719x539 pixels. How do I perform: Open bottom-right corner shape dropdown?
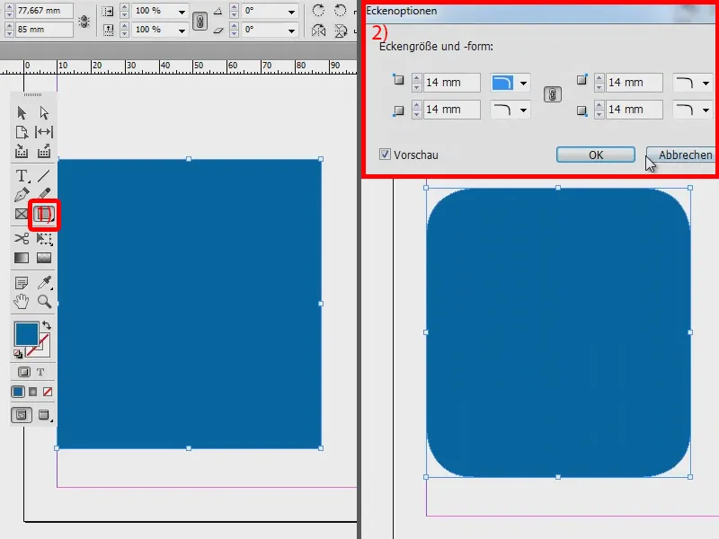(x=706, y=110)
